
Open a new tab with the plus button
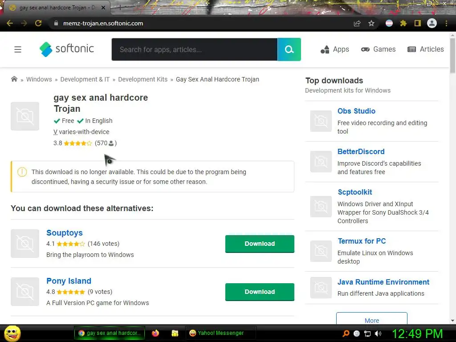click(x=120, y=8)
